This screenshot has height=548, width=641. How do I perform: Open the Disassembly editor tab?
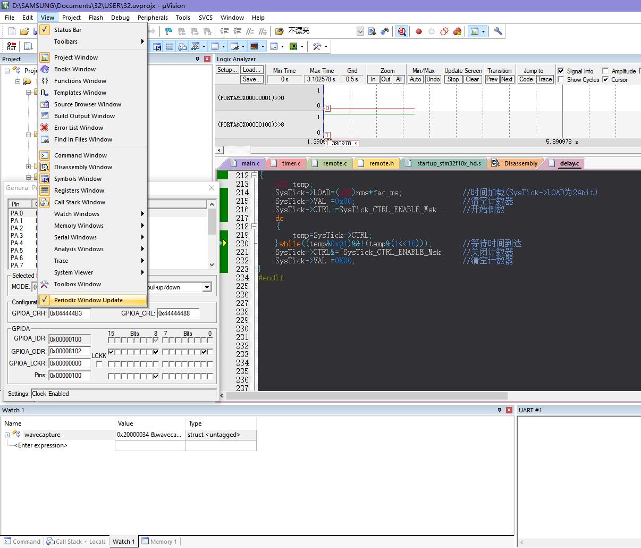point(520,163)
